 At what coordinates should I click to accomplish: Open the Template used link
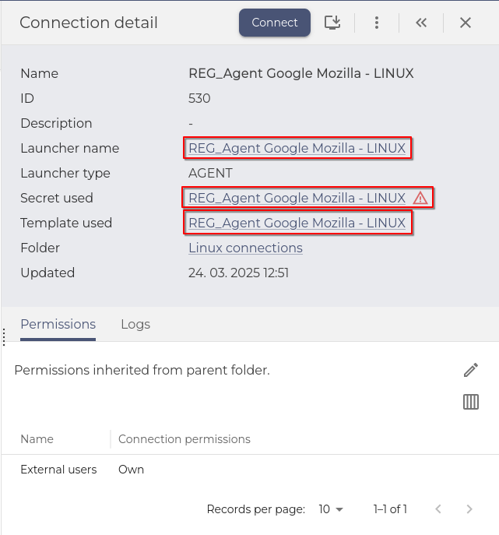tap(297, 223)
